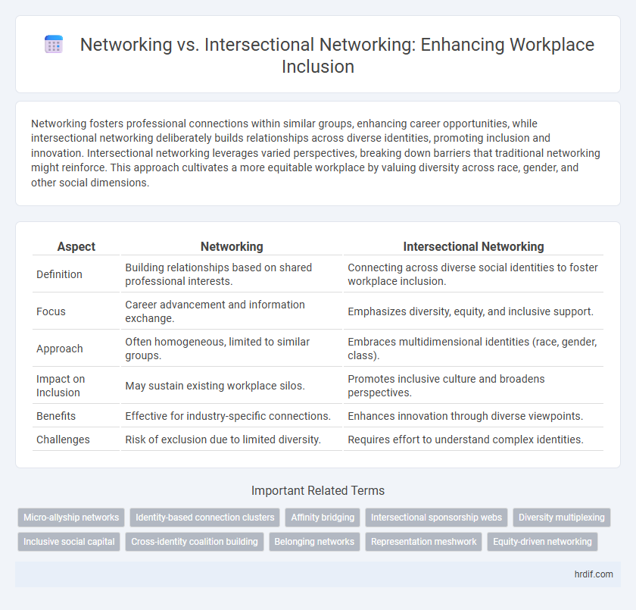Image resolution: width=636 pixels, height=610 pixels.
Task: Select the Diversity multiplexing tag
Action: (561, 518)
